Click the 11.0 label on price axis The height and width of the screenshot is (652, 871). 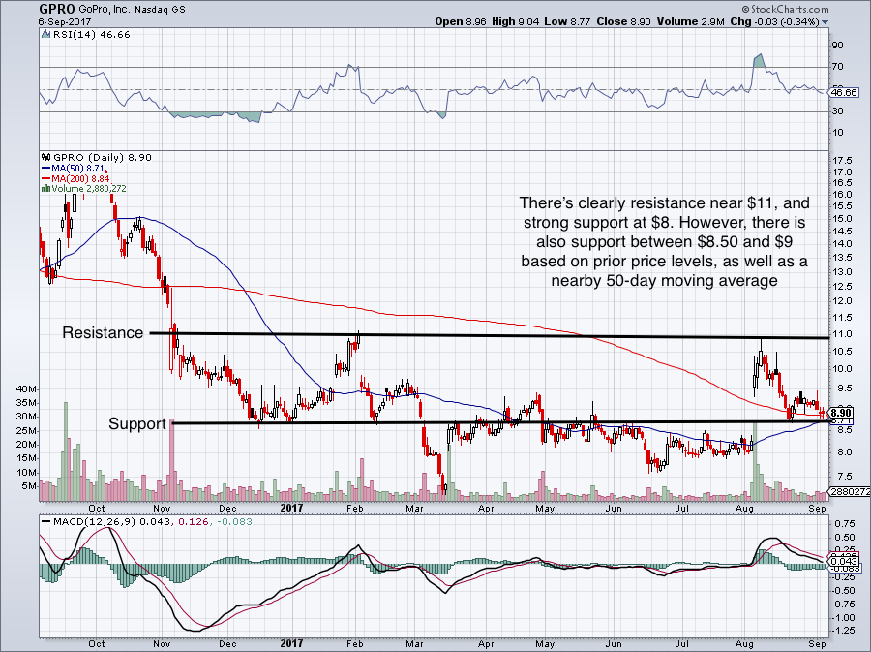pyautogui.click(x=842, y=334)
